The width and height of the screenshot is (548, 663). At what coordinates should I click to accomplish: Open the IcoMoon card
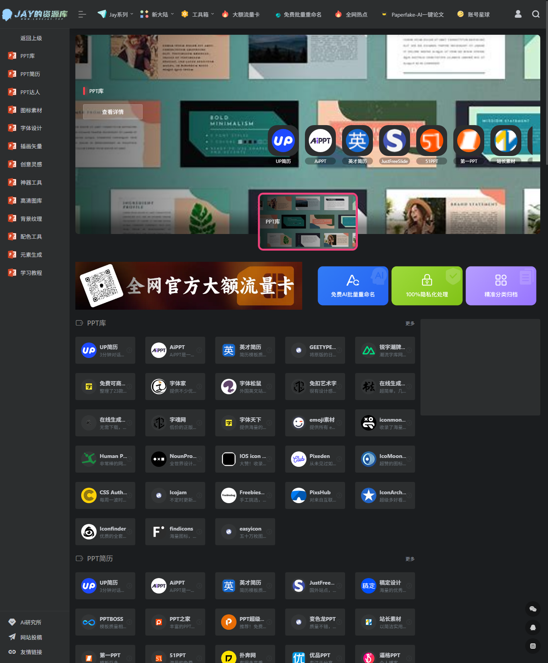385,459
